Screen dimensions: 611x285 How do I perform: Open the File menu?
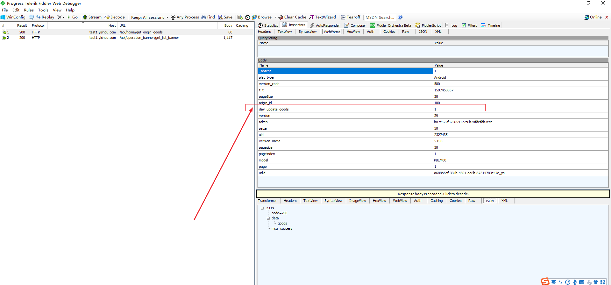click(5, 10)
